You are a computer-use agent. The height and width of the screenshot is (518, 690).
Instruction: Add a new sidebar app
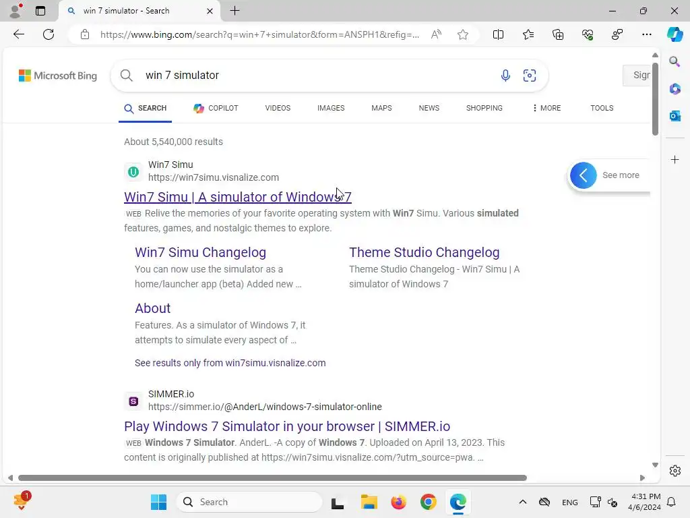[675, 159]
